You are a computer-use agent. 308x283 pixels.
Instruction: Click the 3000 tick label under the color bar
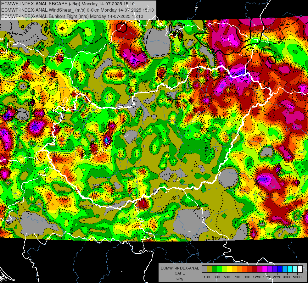click(x=287, y=277)
